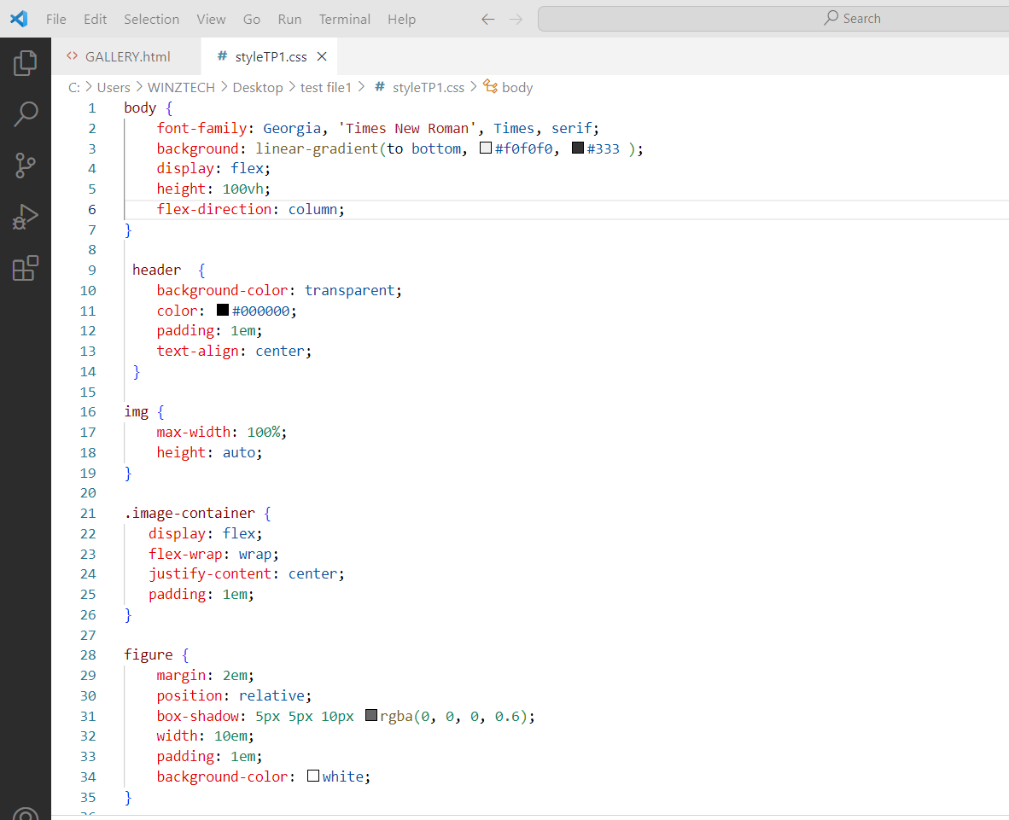1009x820 pixels.
Task: Click the VS Code logo icon
Action: (19, 19)
